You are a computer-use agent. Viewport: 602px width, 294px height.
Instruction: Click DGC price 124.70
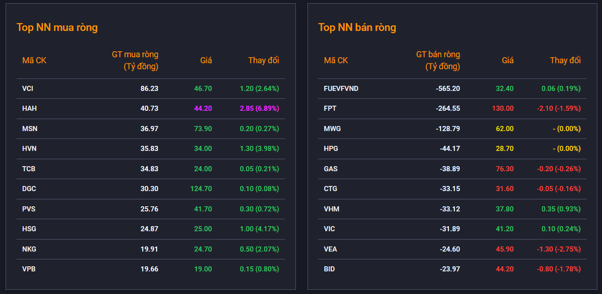click(x=201, y=189)
